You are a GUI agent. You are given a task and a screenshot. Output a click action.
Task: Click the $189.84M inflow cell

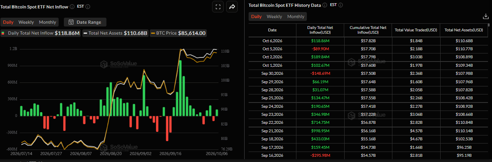(x=320, y=57)
